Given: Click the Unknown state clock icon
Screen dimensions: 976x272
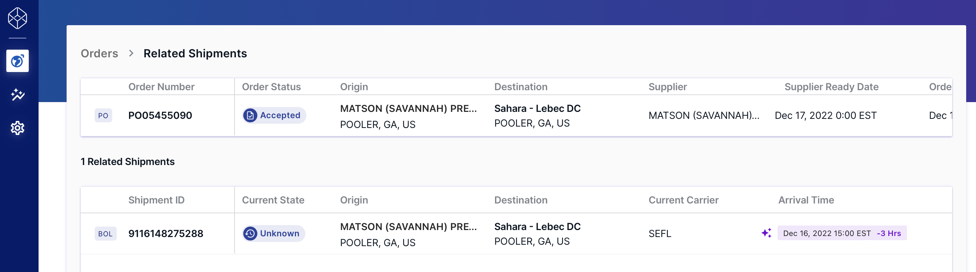Looking at the screenshot, I should (250, 234).
